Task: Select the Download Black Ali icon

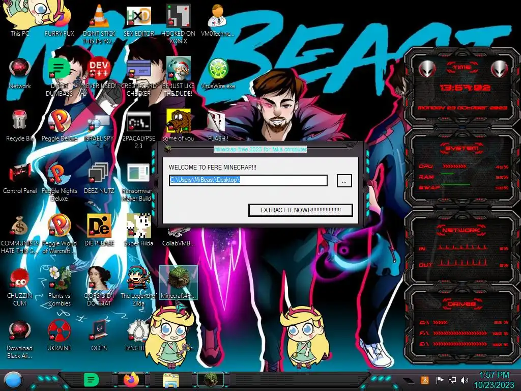Action: click(x=20, y=339)
